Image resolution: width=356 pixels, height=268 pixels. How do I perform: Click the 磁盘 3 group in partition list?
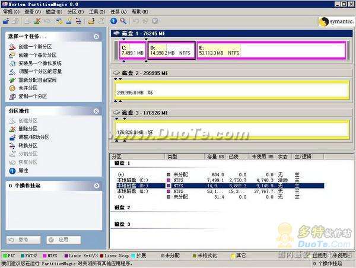pos(122,224)
